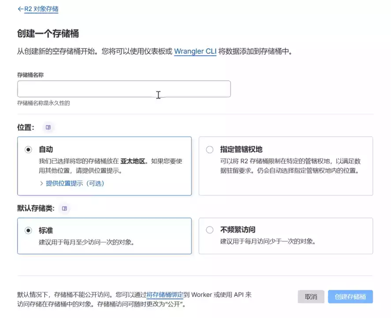Click the back arrow beside R2 对象存储

point(20,9)
